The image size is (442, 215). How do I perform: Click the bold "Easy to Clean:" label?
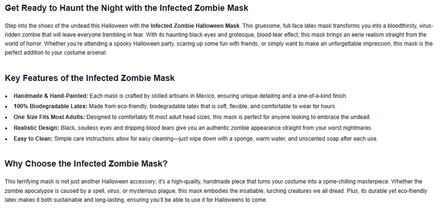click(x=33, y=138)
